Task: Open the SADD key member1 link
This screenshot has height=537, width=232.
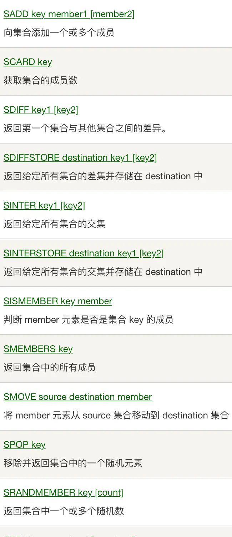Action: pos(69,14)
